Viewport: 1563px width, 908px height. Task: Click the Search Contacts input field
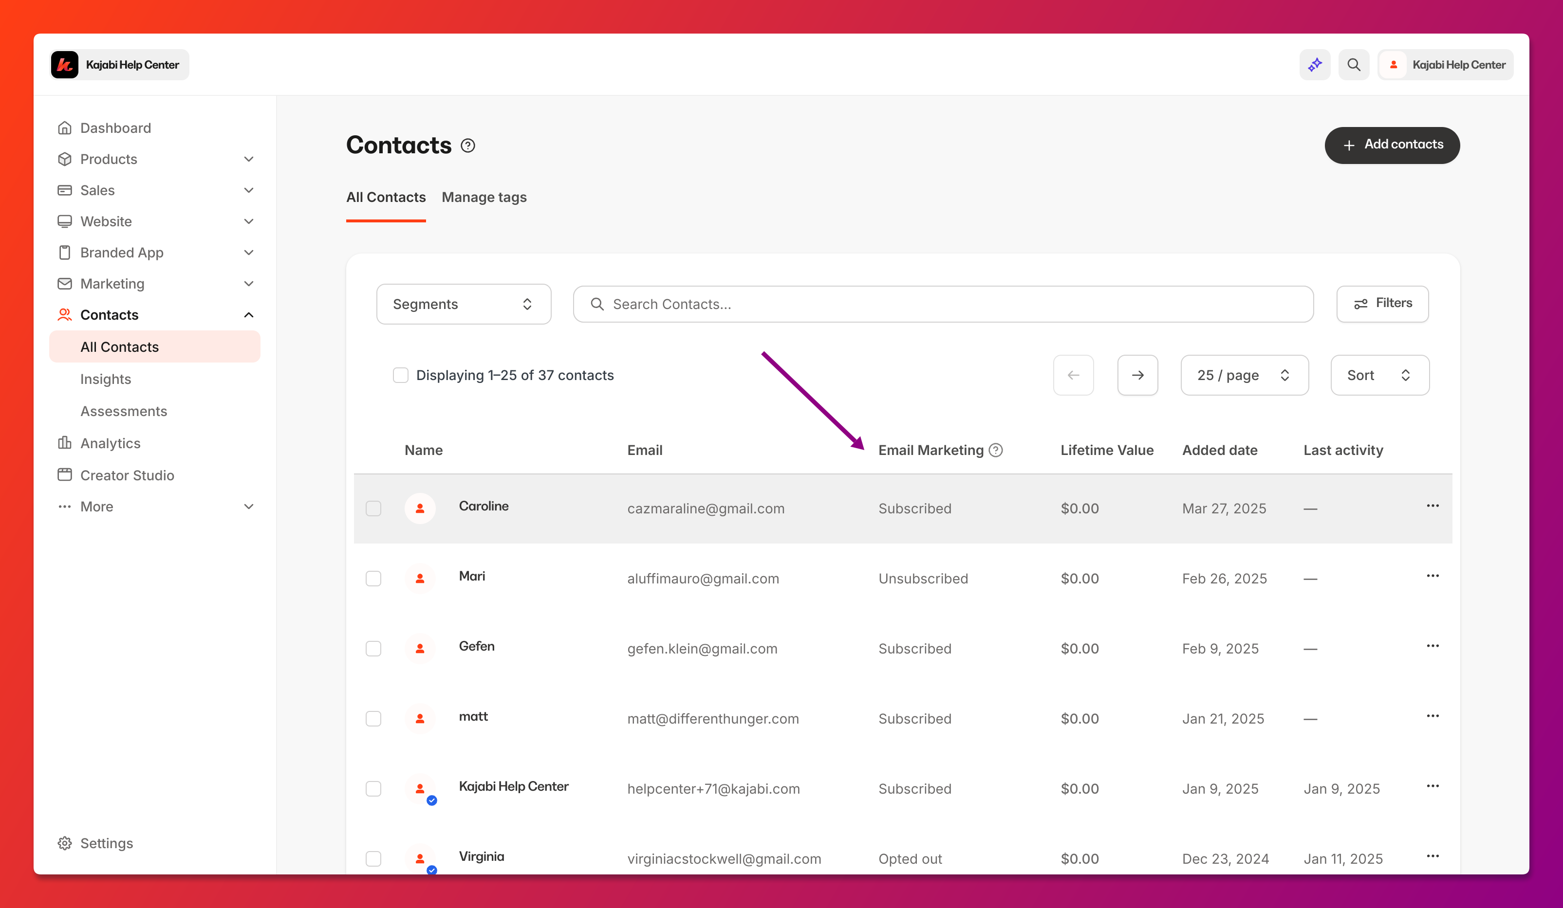(943, 304)
